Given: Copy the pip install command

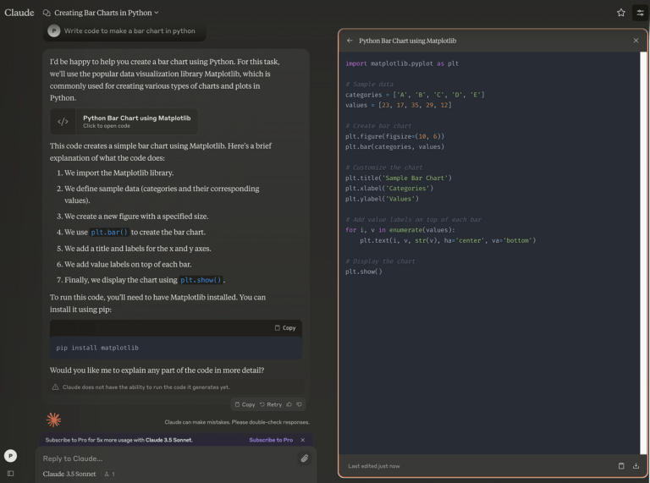Looking at the screenshot, I should pos(285,327).
